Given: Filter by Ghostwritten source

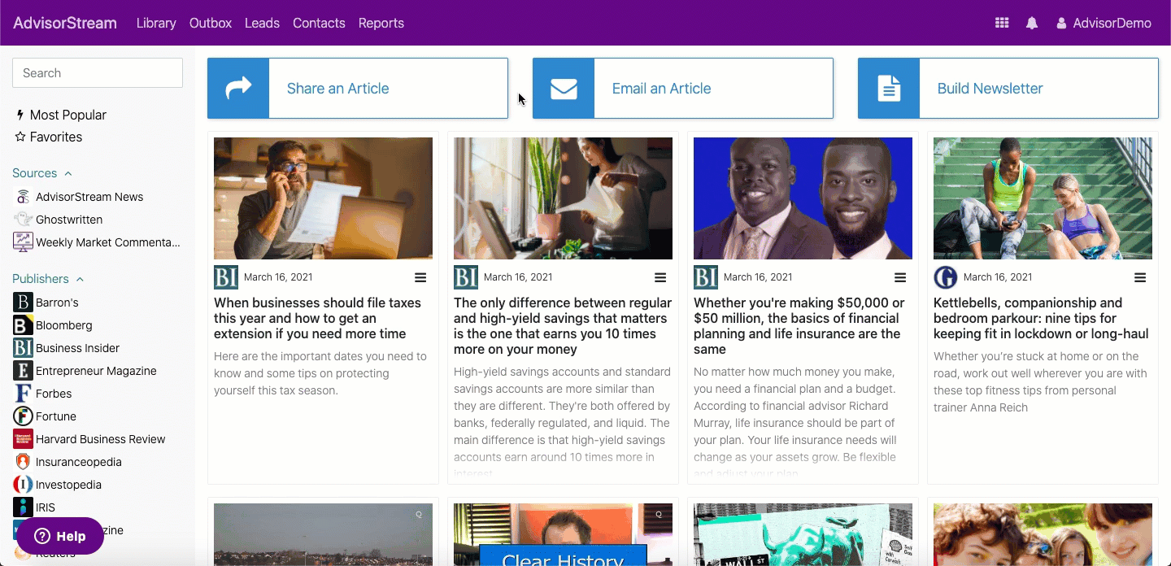Looking at the screenshot, I should [x=69, y=220].
